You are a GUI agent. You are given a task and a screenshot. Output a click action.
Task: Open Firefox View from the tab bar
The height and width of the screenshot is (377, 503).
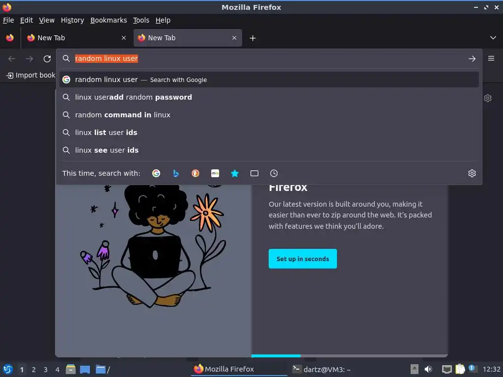(10, 38)
